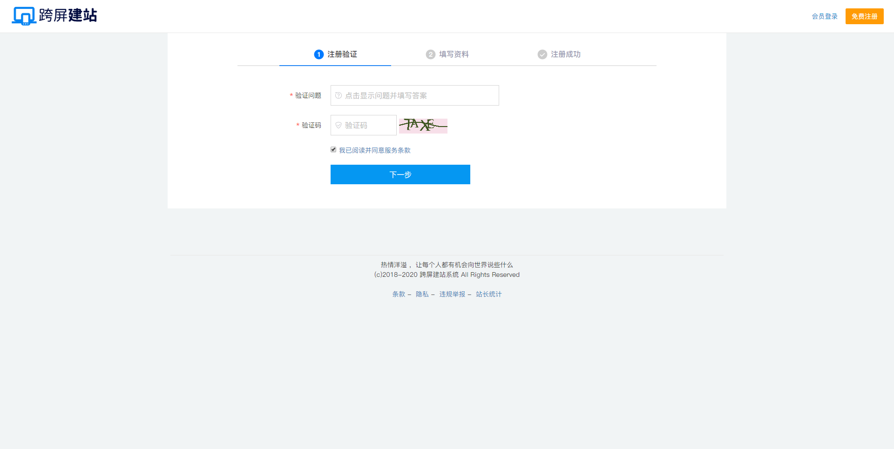Open the 会员登录 link
This screenshot has width=894, height=449.
click(x=825, y=16)
